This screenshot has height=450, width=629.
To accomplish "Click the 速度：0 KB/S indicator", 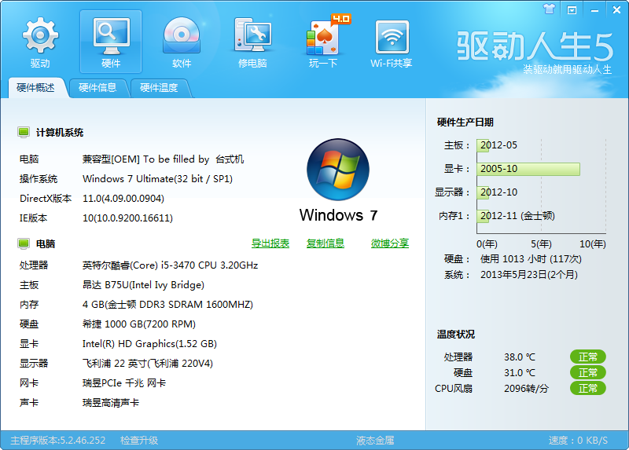I will (x=578, y=441).
